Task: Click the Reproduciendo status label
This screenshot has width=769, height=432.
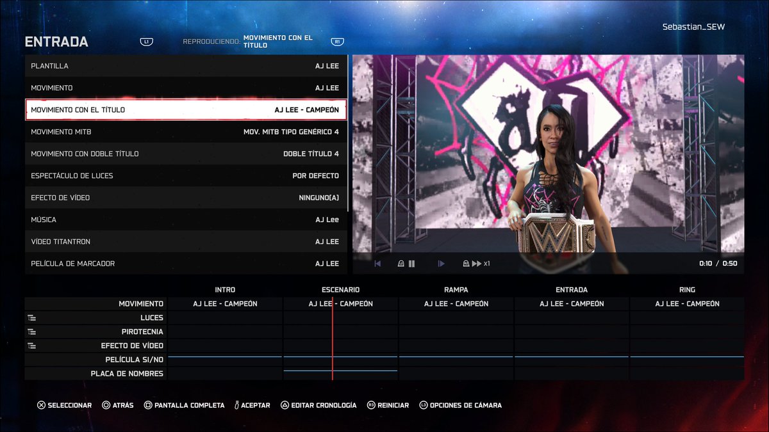Action: pyautogui.click(x=211, y=42)
